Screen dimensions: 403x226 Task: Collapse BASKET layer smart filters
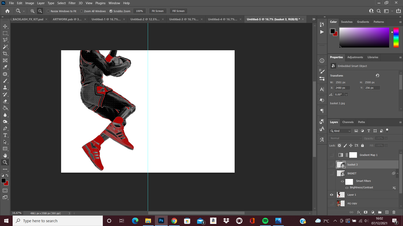pyautogui.click(x=398, y=173)
